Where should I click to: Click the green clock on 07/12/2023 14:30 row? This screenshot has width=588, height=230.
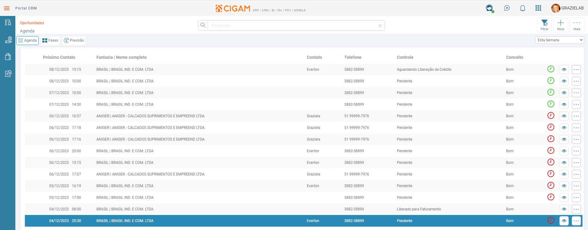point(551,104)
